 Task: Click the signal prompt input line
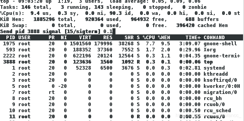57,31
